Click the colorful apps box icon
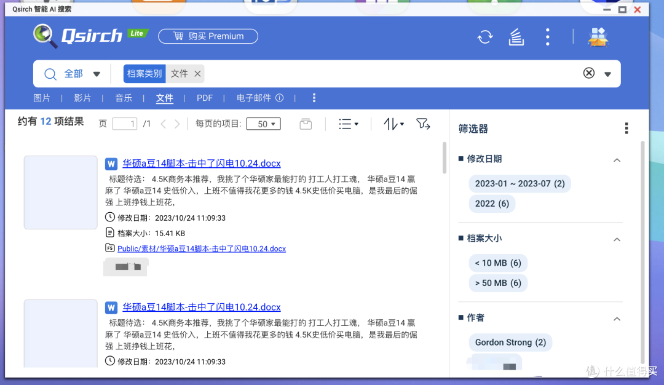Viewport: 664px width, 385px height. click(598, 37)
